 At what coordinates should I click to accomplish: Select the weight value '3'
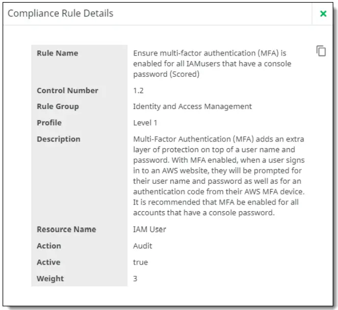pyautogui.click(x=135, y=278)
